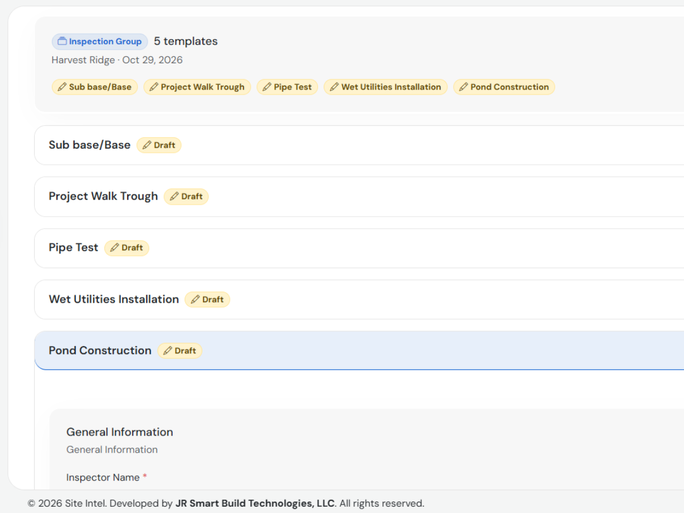Click the Inspection Group badge label

105,42
